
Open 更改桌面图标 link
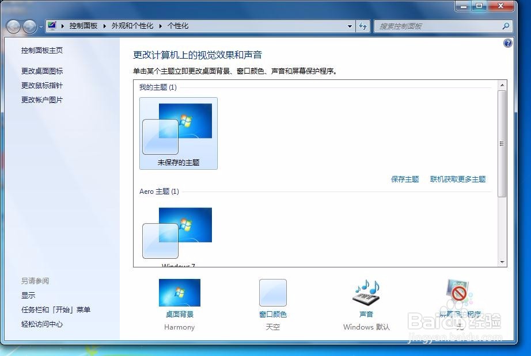pyautogui.click(x=42, y=71)
